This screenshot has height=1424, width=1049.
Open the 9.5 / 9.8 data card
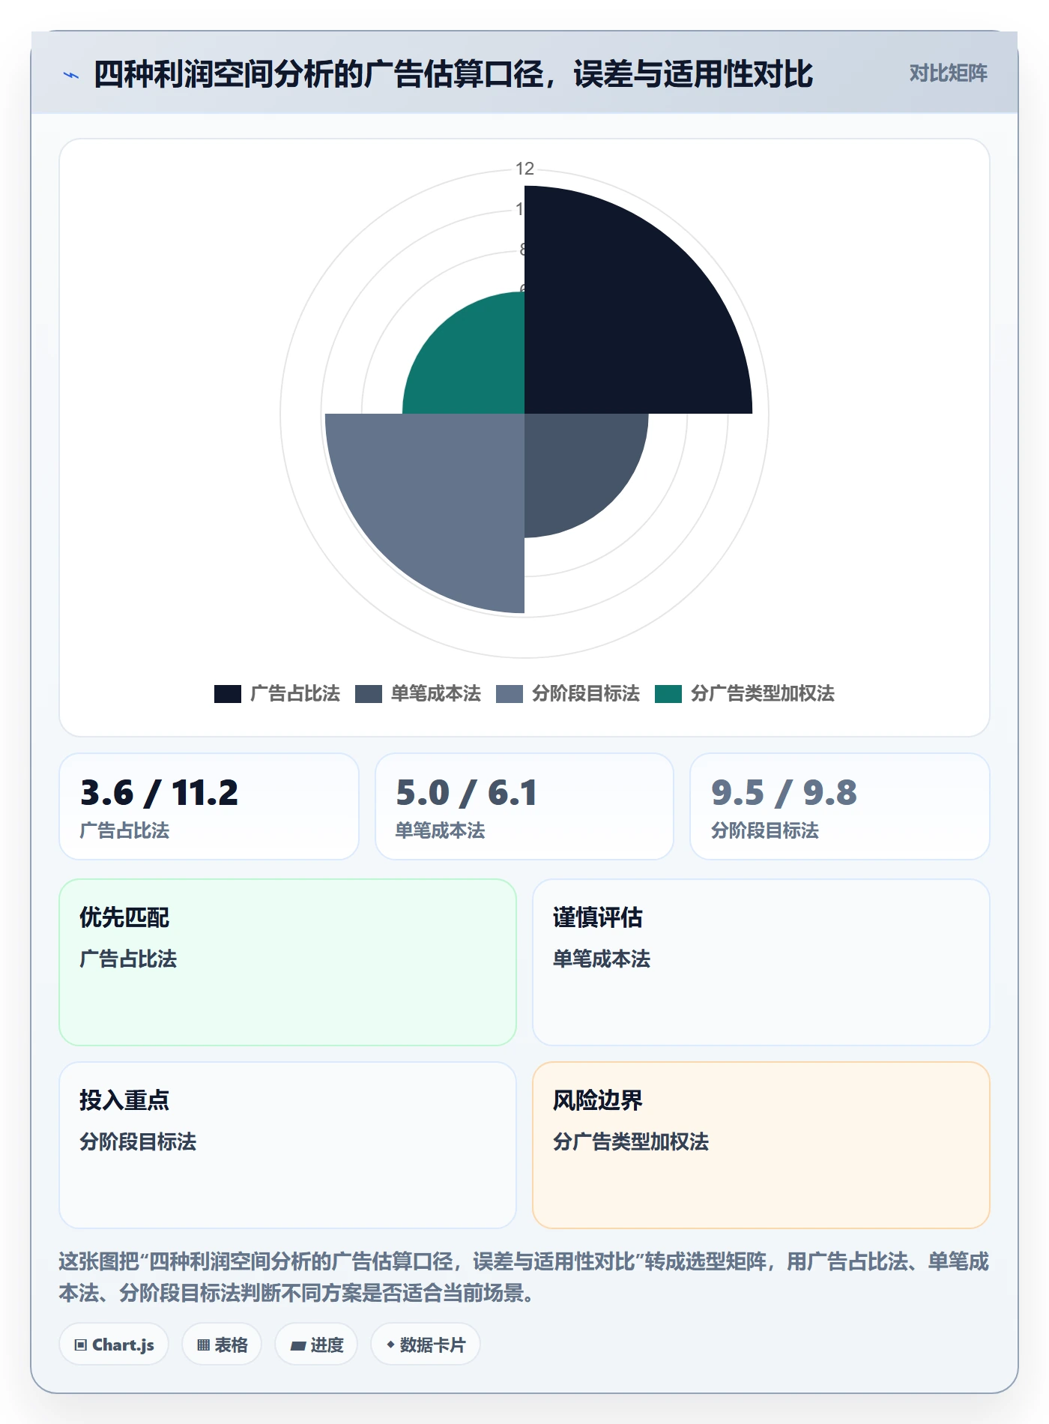coord(840,806)
